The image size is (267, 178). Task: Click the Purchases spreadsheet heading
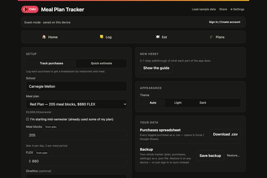160,130
